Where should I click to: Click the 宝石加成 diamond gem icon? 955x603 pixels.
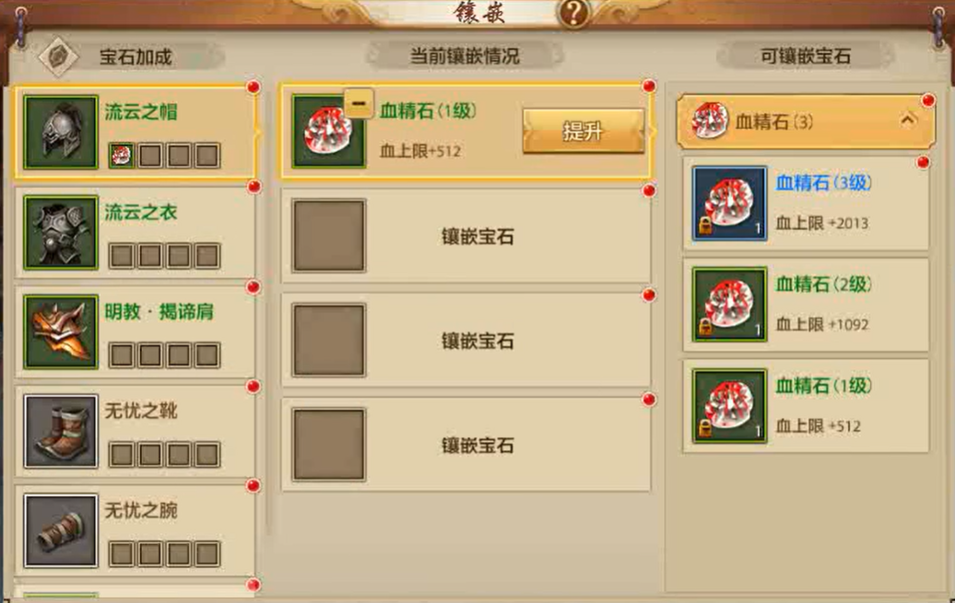pos(58,56)
